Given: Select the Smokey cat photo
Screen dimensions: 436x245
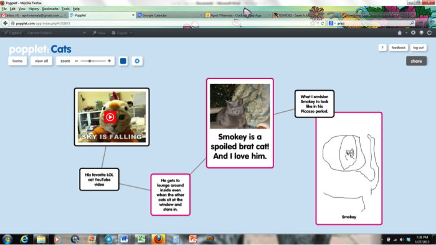Looking at the screenshot, I should (240, 106).
